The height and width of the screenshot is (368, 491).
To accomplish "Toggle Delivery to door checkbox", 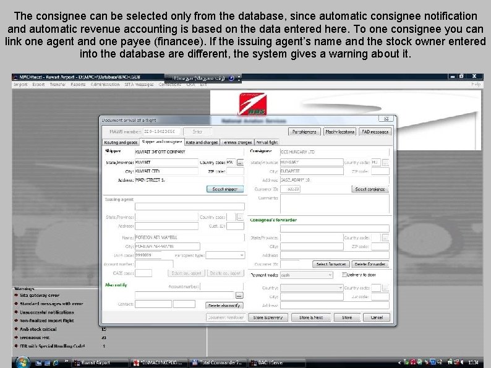I will (x=344, y=275).
